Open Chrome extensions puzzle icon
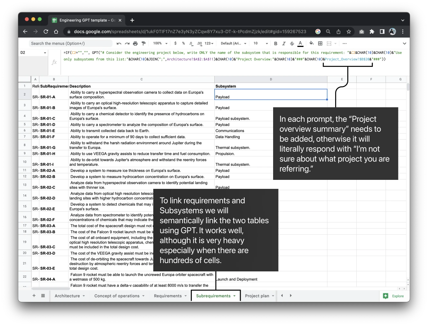Image resolution: width=428 pixels, height=326 pixels. click(x=372, y=31)
